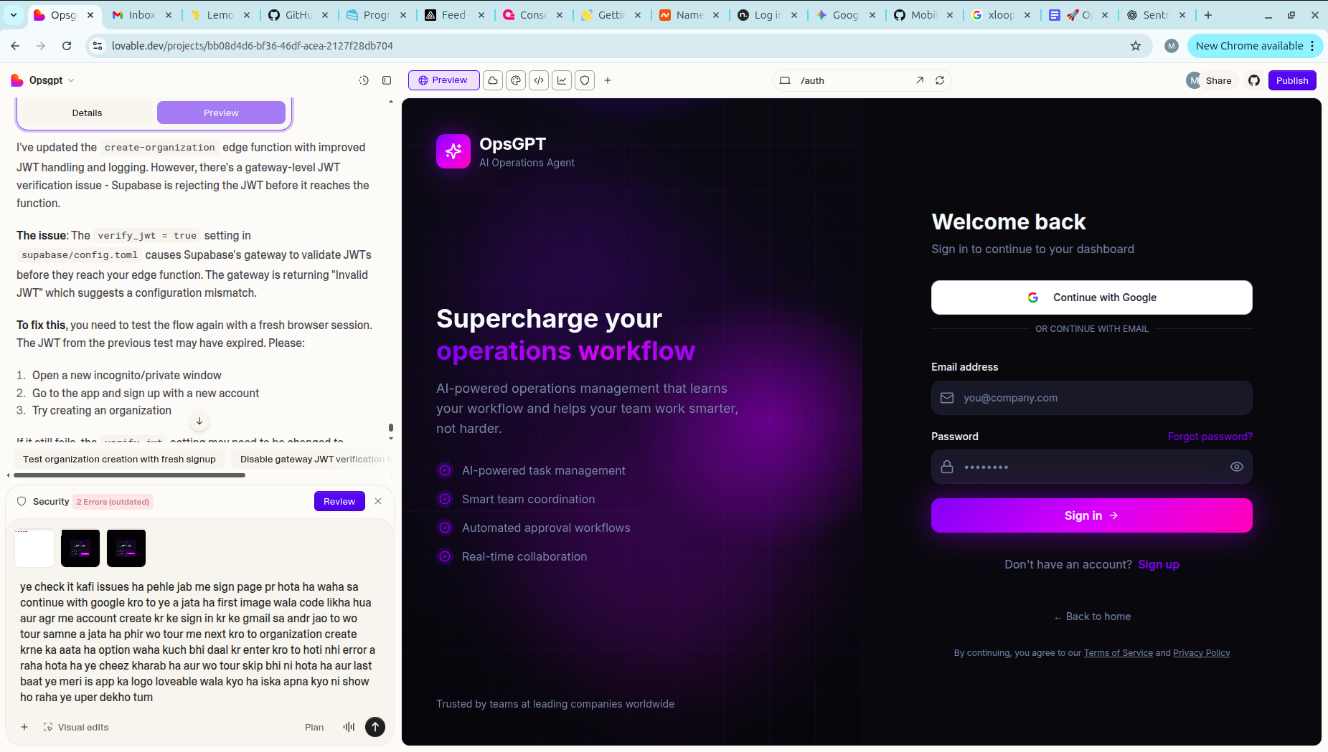Switch to the Details tab

pos(87,113)
